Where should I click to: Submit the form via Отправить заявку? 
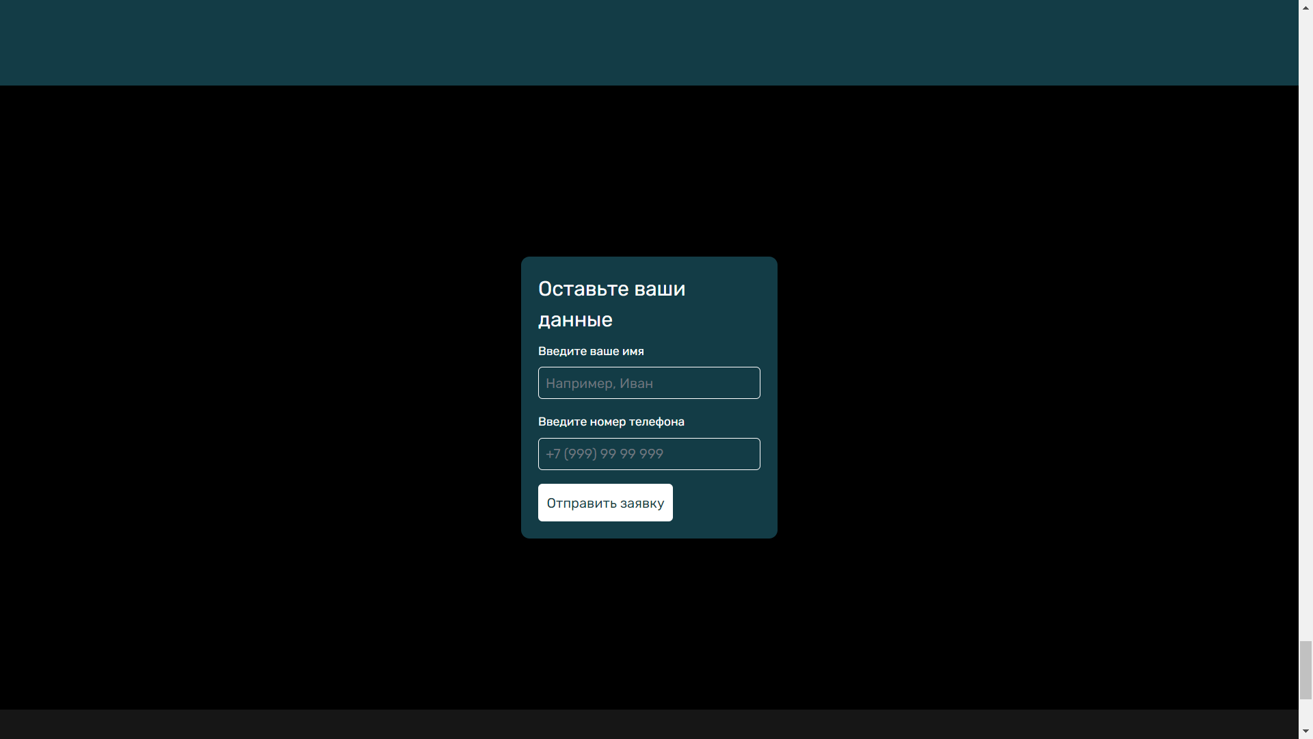605,503
